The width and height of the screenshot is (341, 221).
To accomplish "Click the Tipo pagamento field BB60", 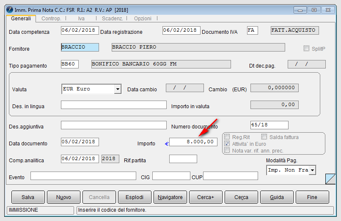I will (69, 64).
